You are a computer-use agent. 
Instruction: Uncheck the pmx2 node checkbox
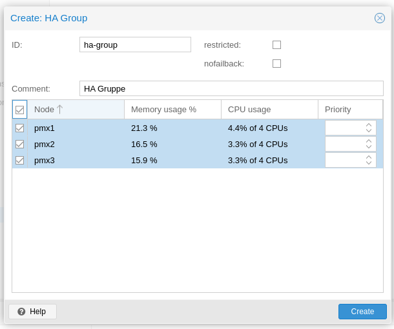[19, 144]
